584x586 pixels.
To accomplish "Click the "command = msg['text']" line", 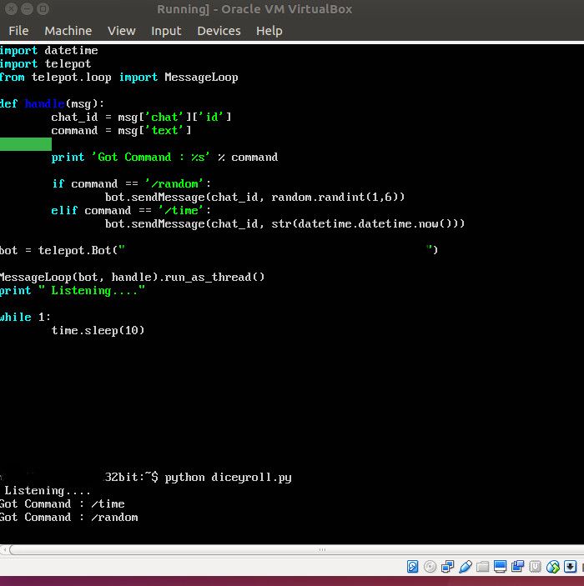I will pyautogui.click(x=122, y=130).
